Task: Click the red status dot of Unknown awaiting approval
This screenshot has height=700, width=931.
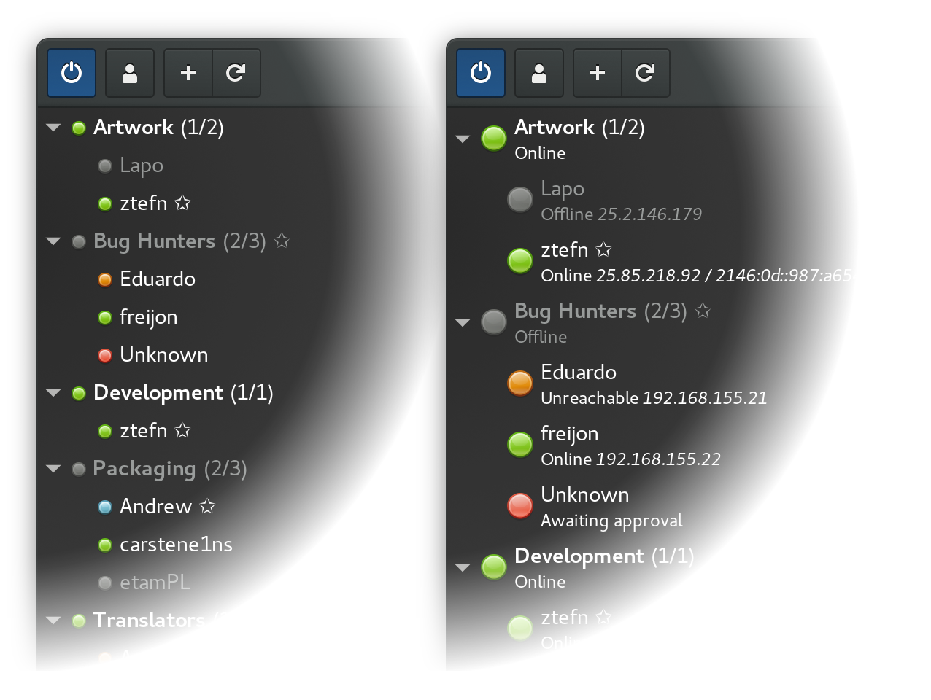Action: point(520,506)
